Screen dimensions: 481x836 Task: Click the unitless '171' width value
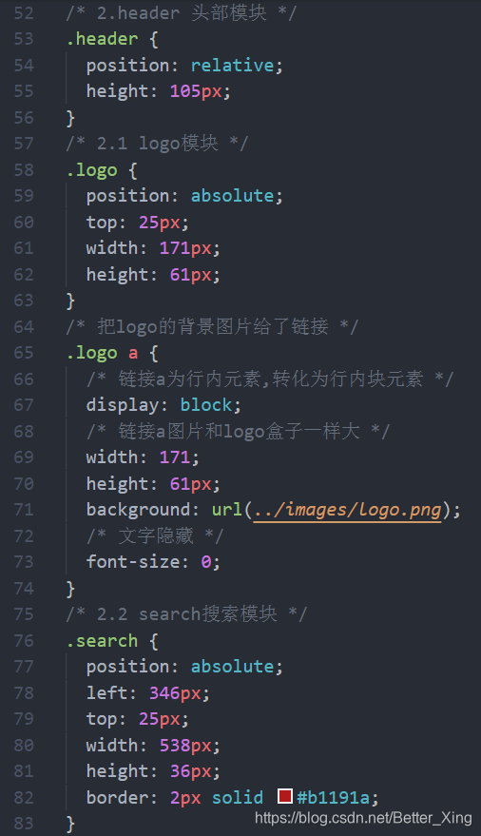tap(175, 457)
